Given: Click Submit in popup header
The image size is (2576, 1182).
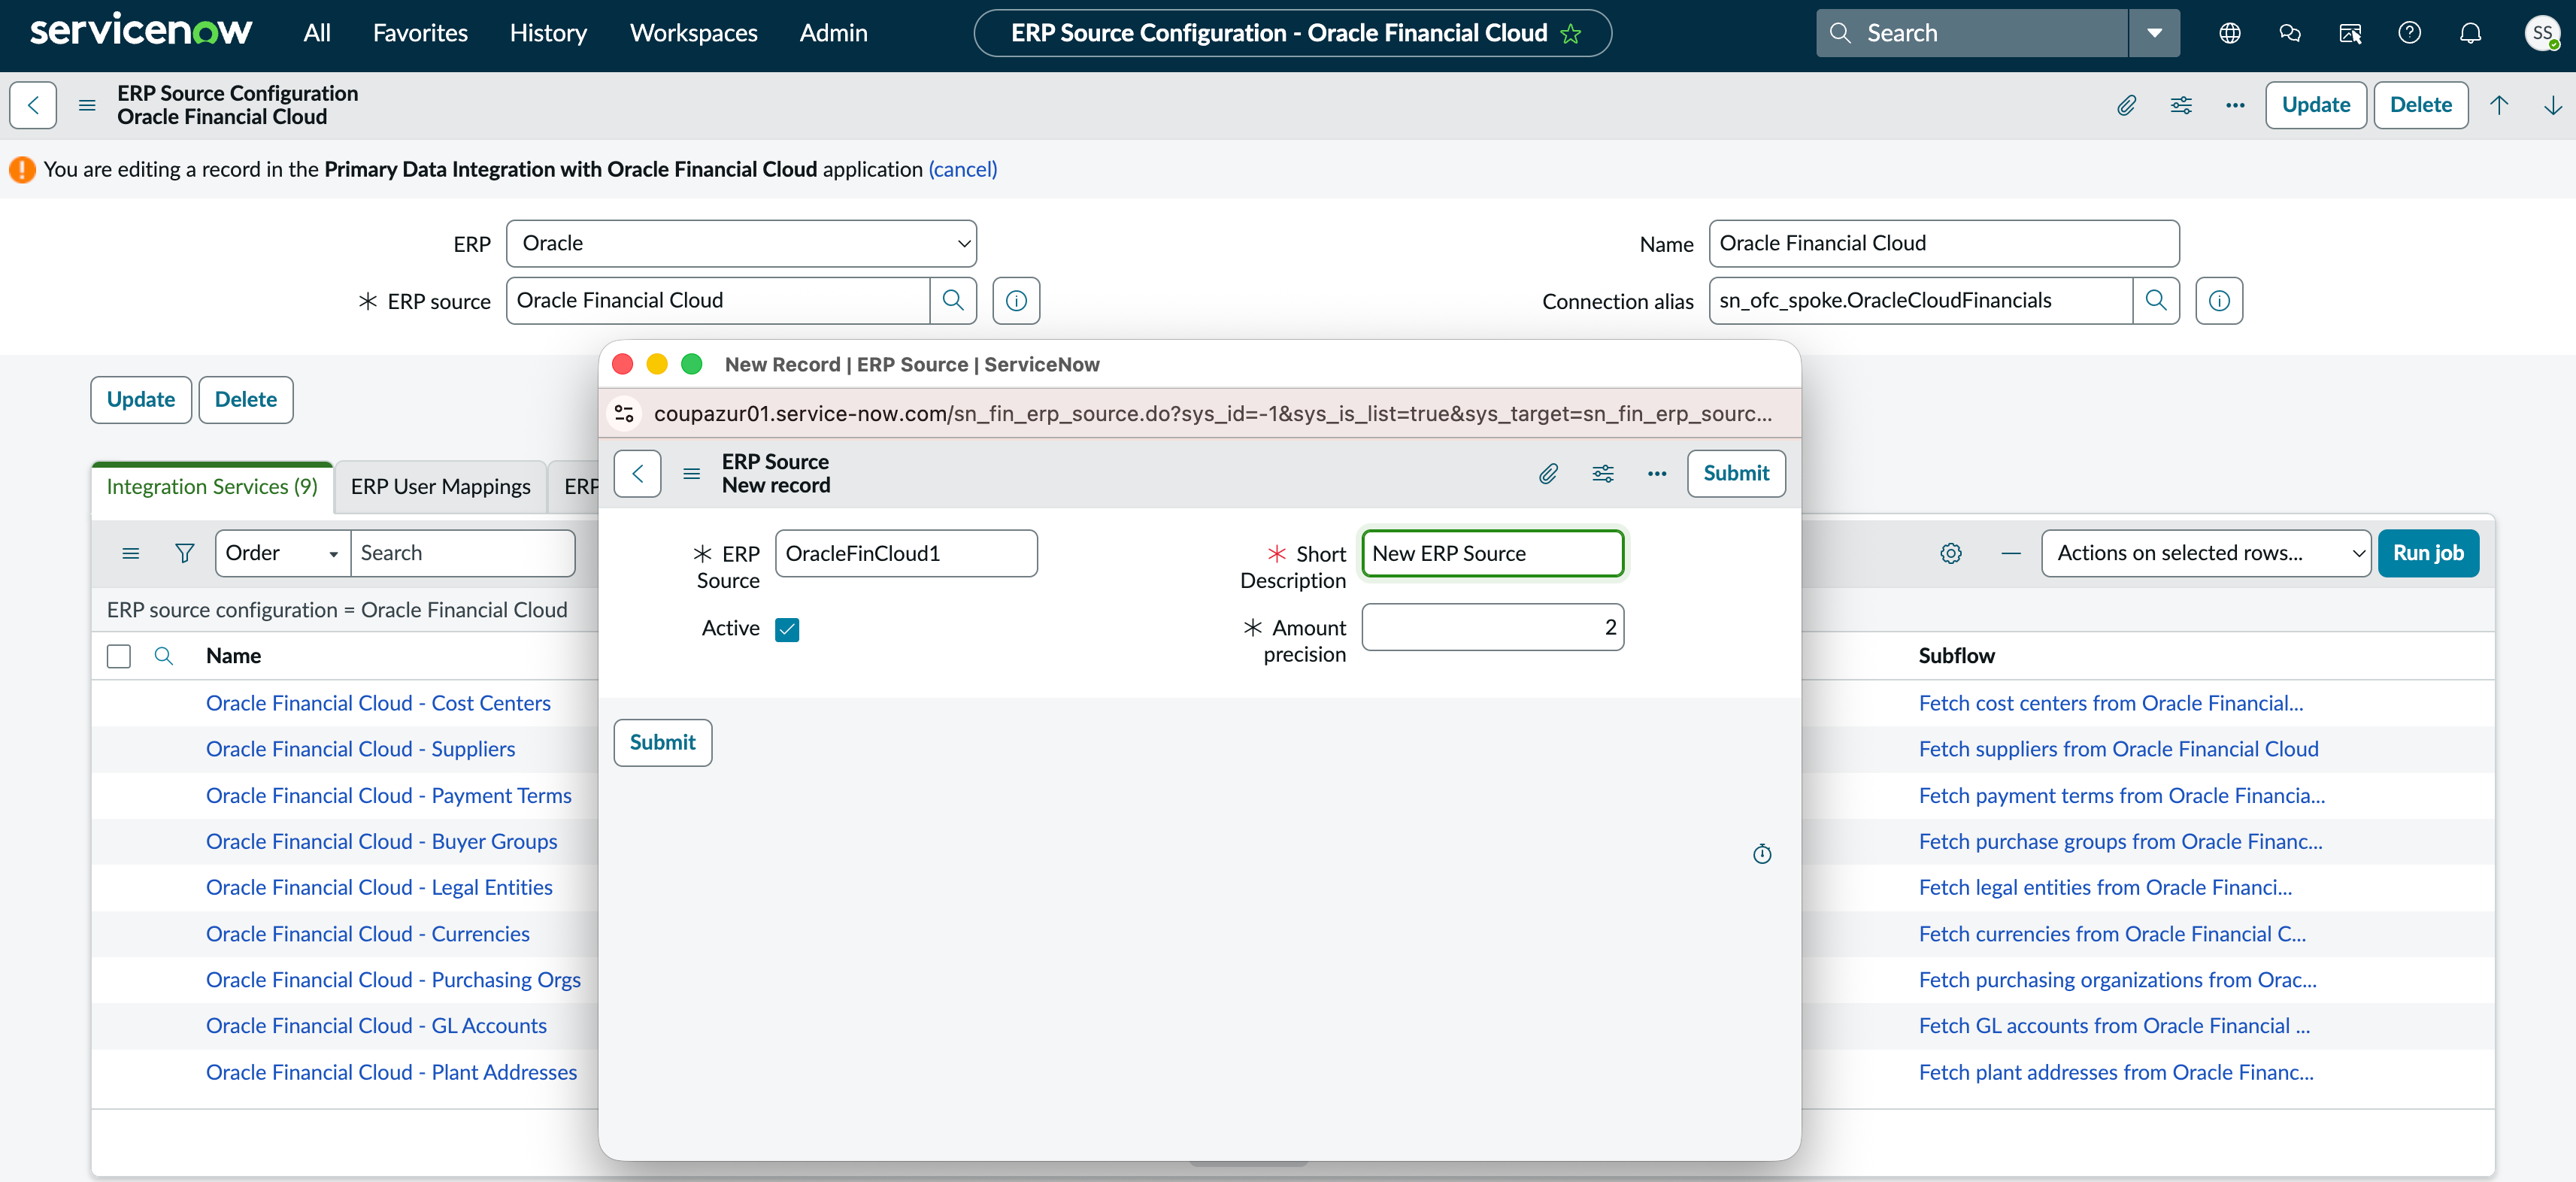Looking at the screenshot, I should click(1736, 473).
